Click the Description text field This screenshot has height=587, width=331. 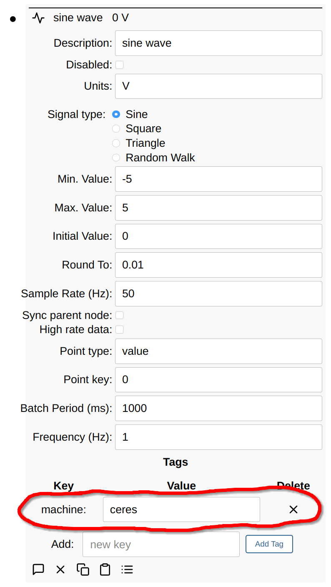218,43
